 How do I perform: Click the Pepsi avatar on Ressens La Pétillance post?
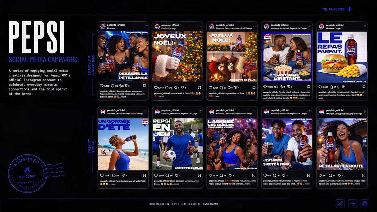coord(103,26)
